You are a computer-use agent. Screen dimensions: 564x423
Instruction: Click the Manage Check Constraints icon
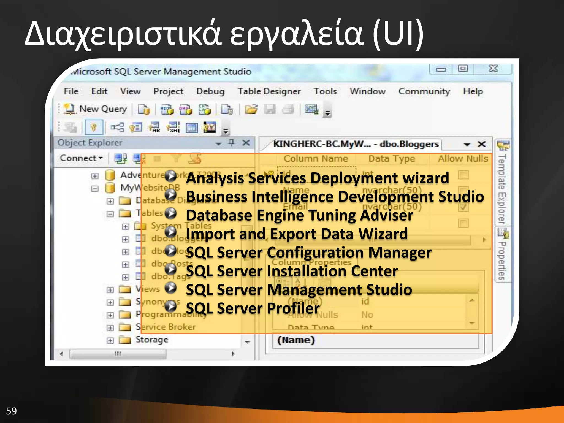[192, 128]
